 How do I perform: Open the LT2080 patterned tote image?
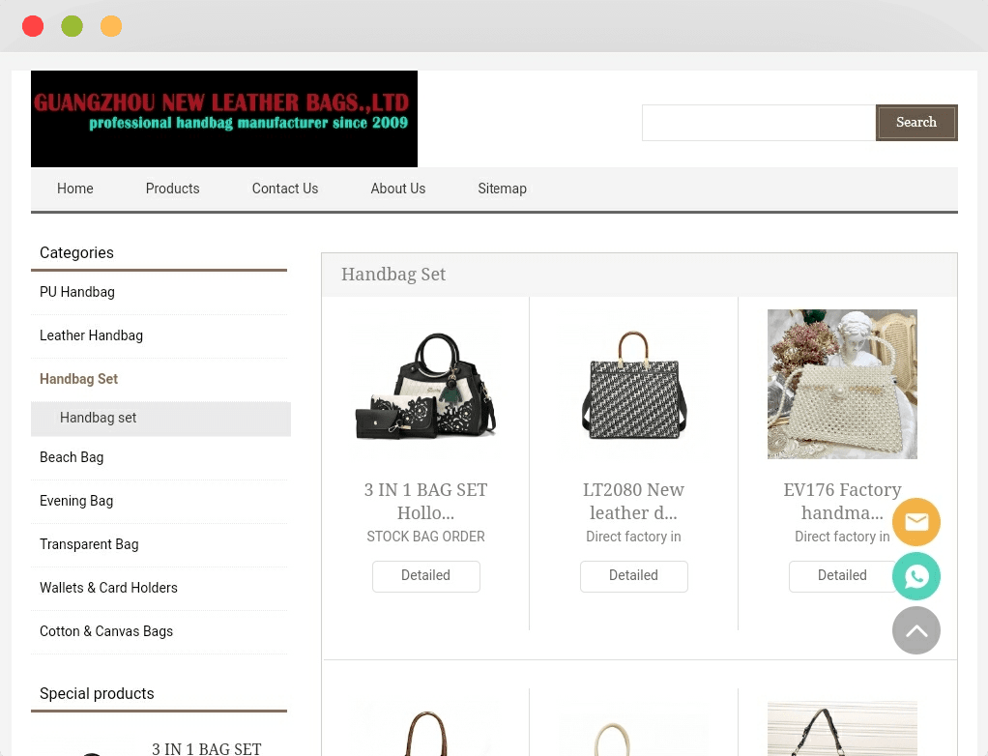[x=634, y=385]
